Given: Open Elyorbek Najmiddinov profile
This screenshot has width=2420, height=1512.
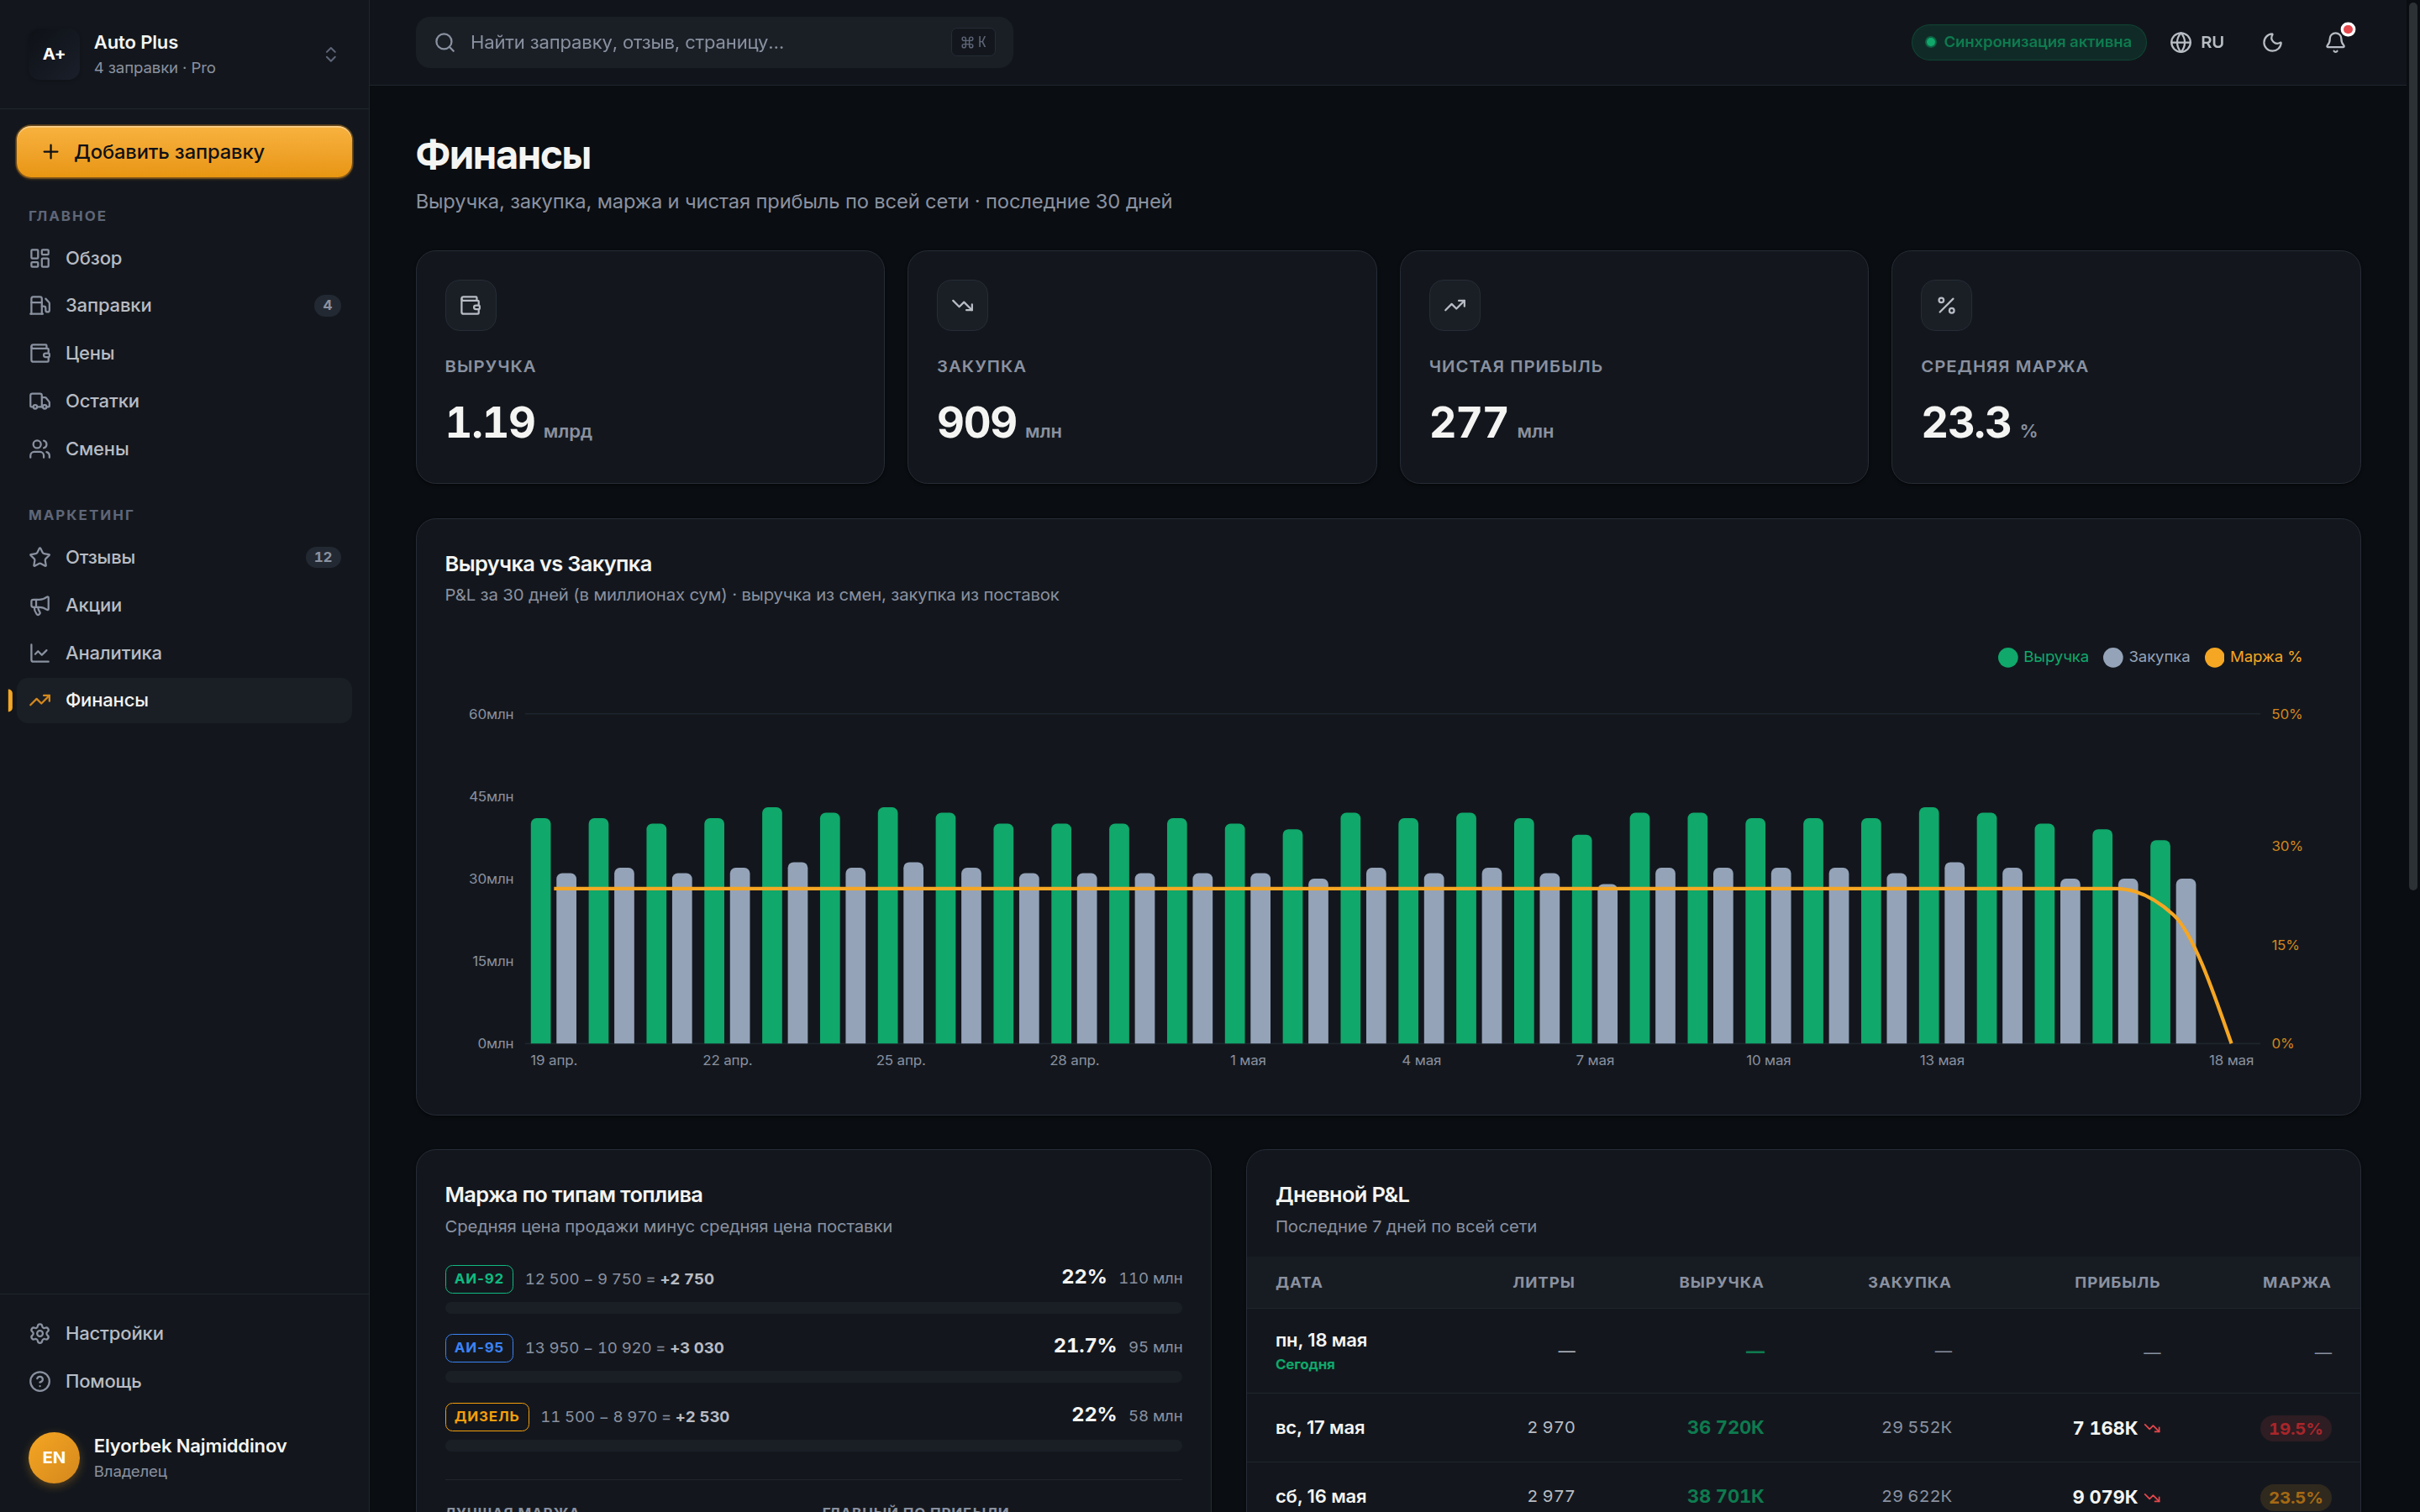Looking at the screenshot, I should click(x=184, y=1457).
